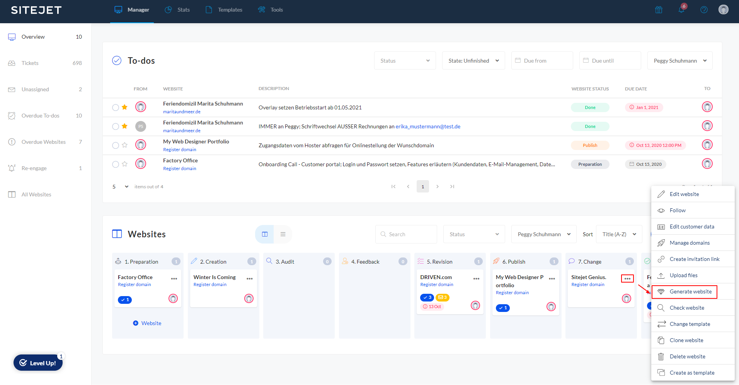This screenshot has height=385, width=739.
Task: Unstar the second Feriendomizil to-do
Action: (124, 126)
